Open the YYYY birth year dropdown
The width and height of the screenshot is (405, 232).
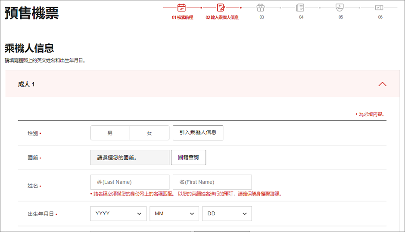point(118,213)
